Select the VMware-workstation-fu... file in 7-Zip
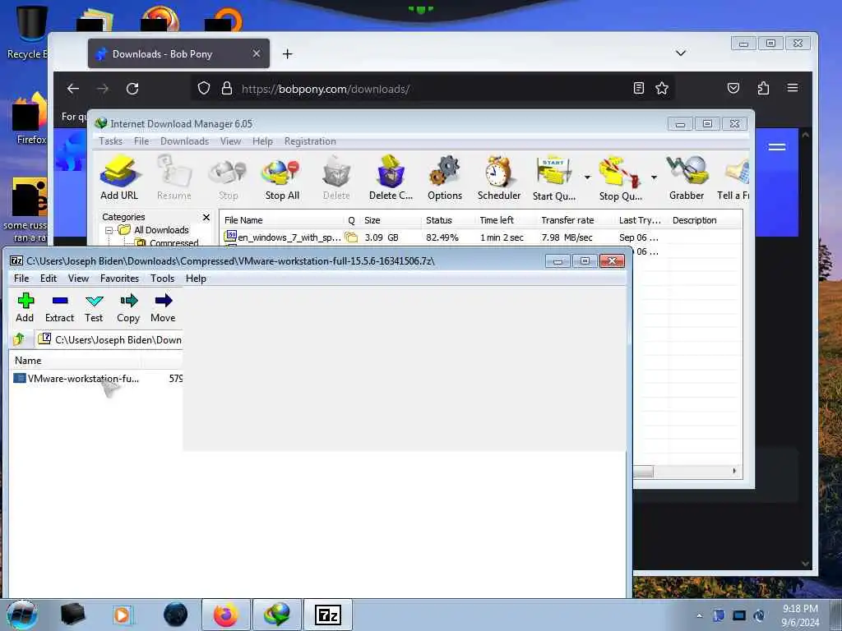This screenshot has width=842, height=631. pos(76,378)
